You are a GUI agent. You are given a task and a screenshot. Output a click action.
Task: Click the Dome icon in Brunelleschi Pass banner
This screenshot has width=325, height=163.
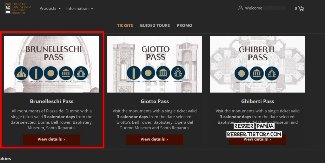pyautogui.click(x=21, y=73)
